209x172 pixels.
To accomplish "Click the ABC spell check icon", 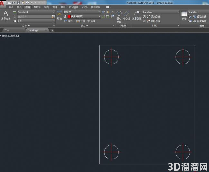I will (15, 12).
